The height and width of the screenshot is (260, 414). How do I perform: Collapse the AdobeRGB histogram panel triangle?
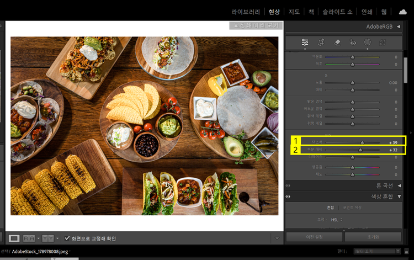pos(399,26)
